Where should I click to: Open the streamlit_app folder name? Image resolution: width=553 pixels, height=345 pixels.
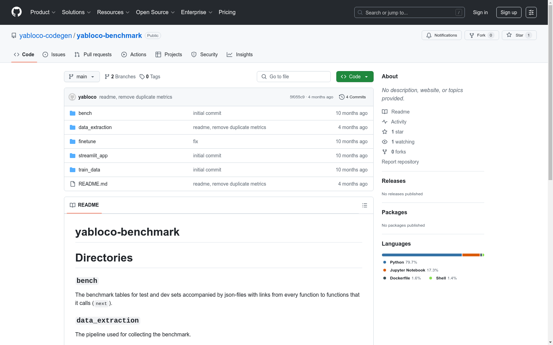click(x=93, y=156)
